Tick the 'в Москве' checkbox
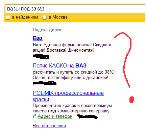This screenshot has height=135, width=146. pyautogui.click(x=44, y=18)
